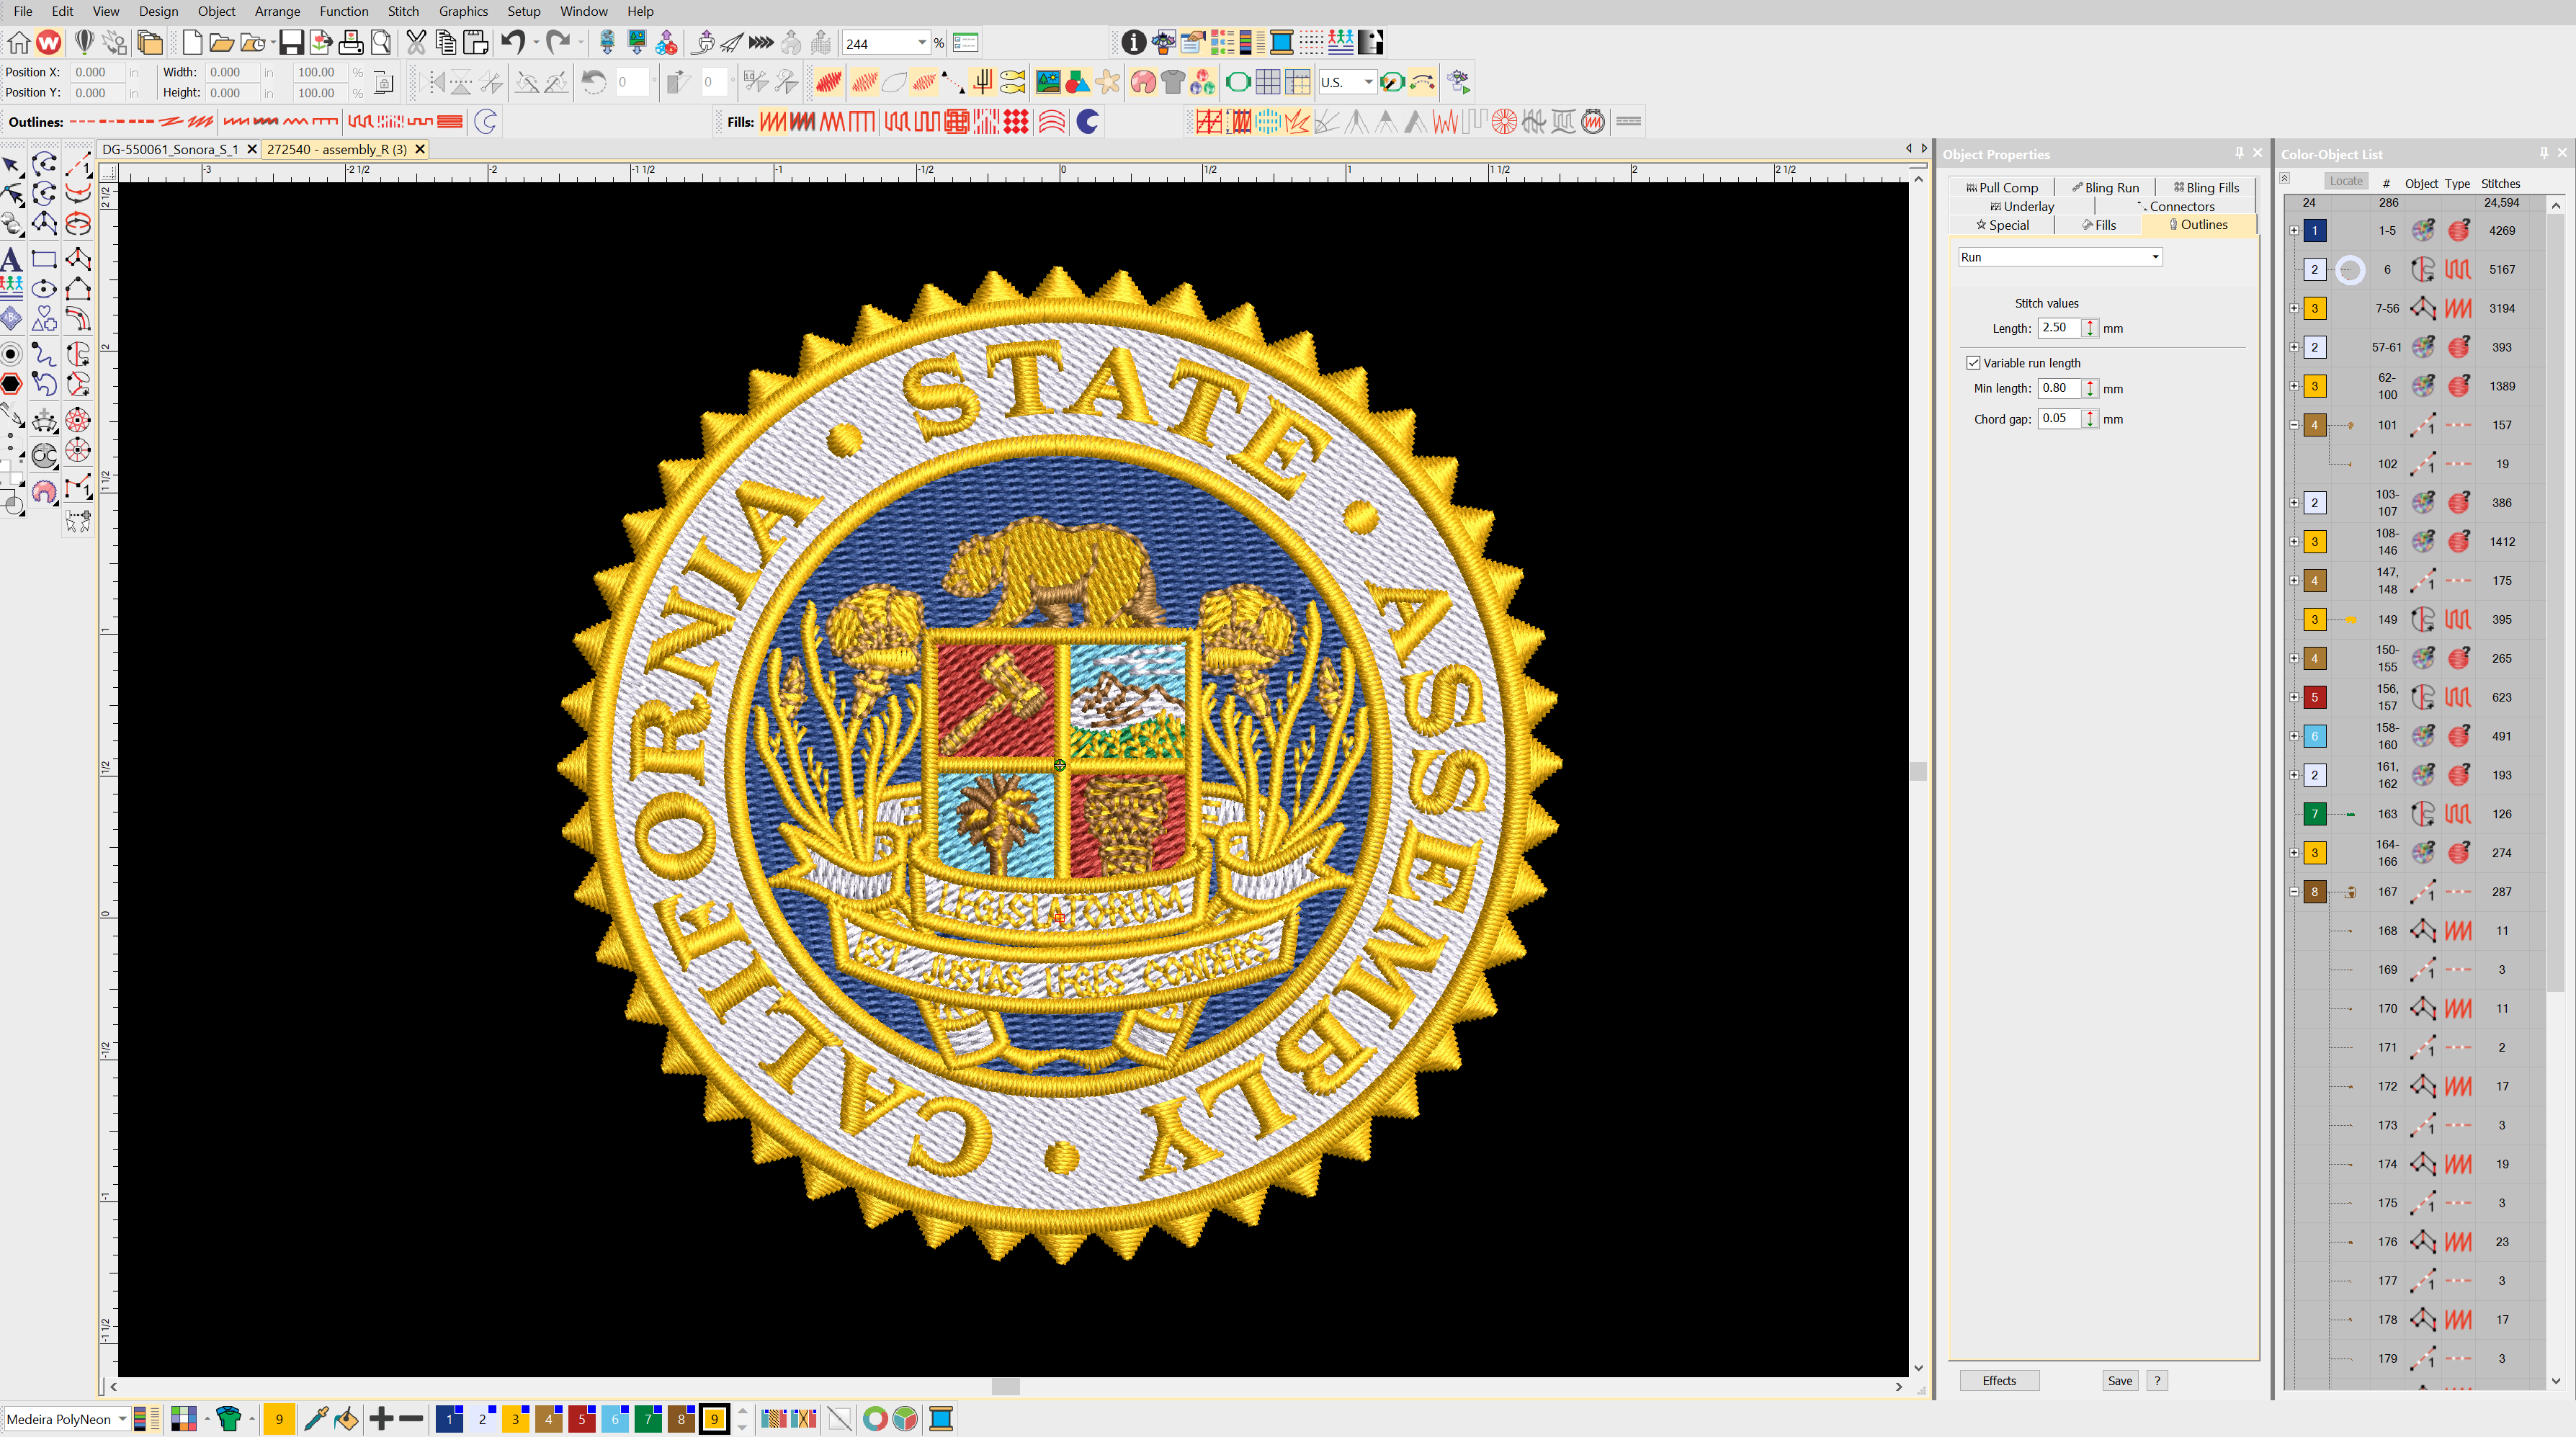Click the Show Hoop icon
Image resolution: width=2576 pixels, height=1437 pixels.
(x=1237, y=82)
